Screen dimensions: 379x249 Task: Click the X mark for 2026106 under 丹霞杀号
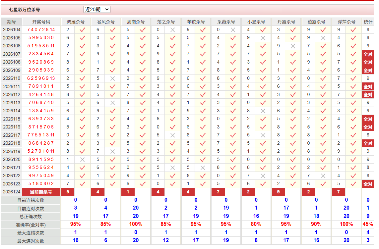(293, 46)
